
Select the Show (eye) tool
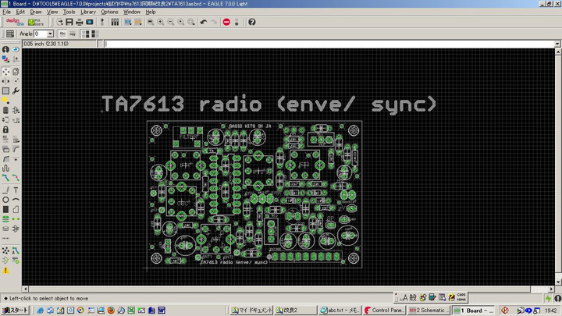(16, 50)
